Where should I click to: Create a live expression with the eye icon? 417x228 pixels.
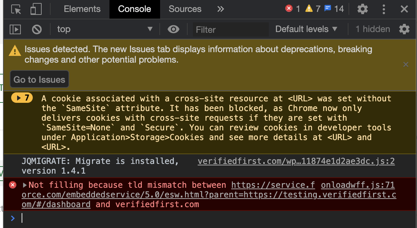click(x=174, y=29)
